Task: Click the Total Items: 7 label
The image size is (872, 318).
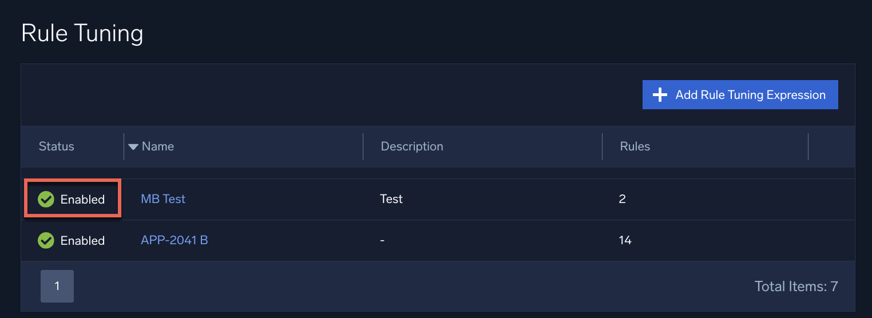Action: [x=796, y=286]
